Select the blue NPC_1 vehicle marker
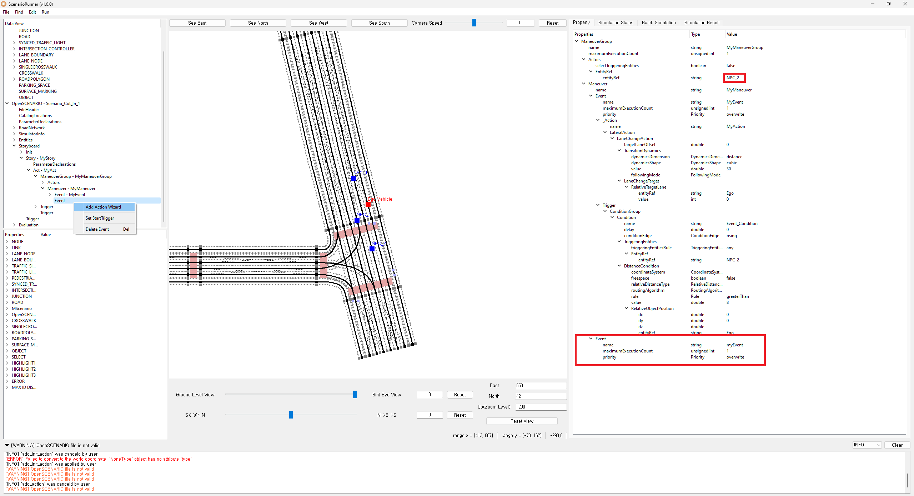Image resolution: width=914 pixels, height=496 pixels. [x=353, y=179]
